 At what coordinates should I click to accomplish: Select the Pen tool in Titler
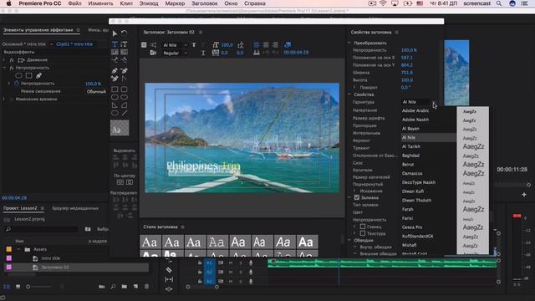pos(115,70)
